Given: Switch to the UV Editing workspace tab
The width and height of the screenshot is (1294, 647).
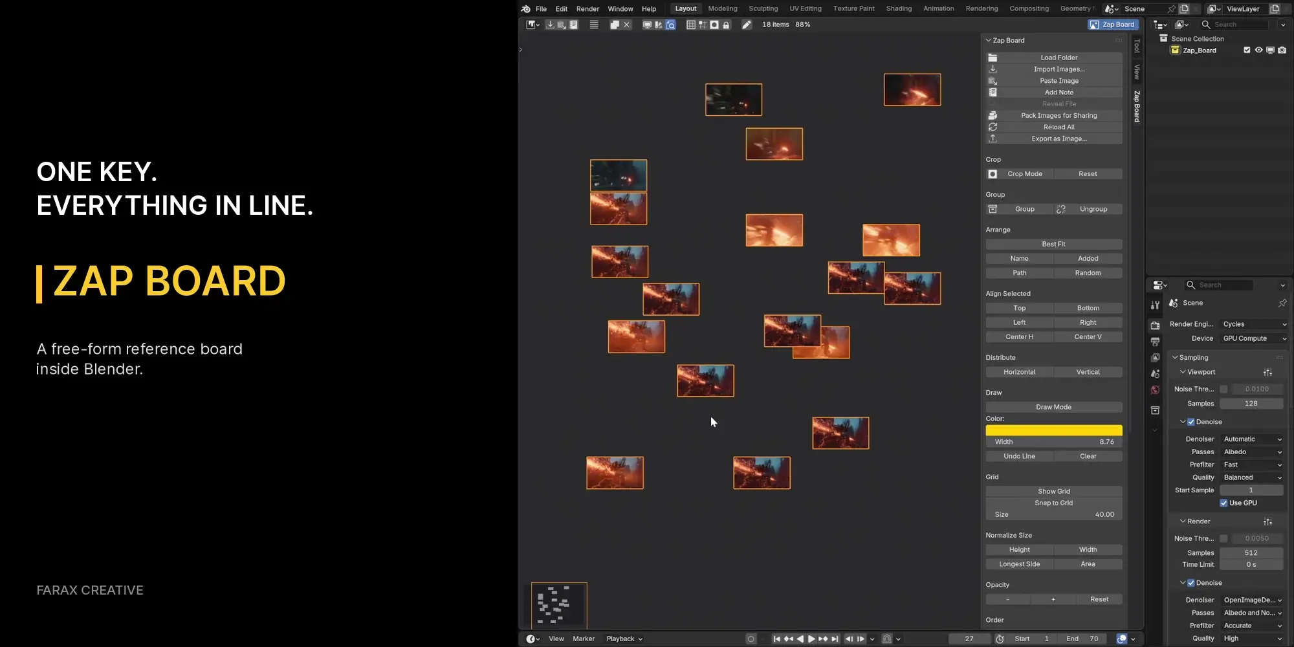Looking at the screenshot, I should [x=806, y=9].
